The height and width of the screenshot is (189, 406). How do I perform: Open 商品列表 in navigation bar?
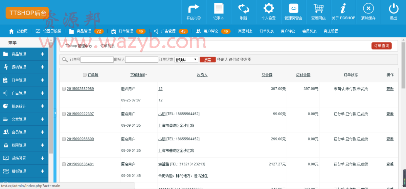coord(245,31)
